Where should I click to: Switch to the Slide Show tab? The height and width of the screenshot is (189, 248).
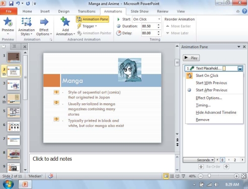pyautogui.click(x=139, y=11)
